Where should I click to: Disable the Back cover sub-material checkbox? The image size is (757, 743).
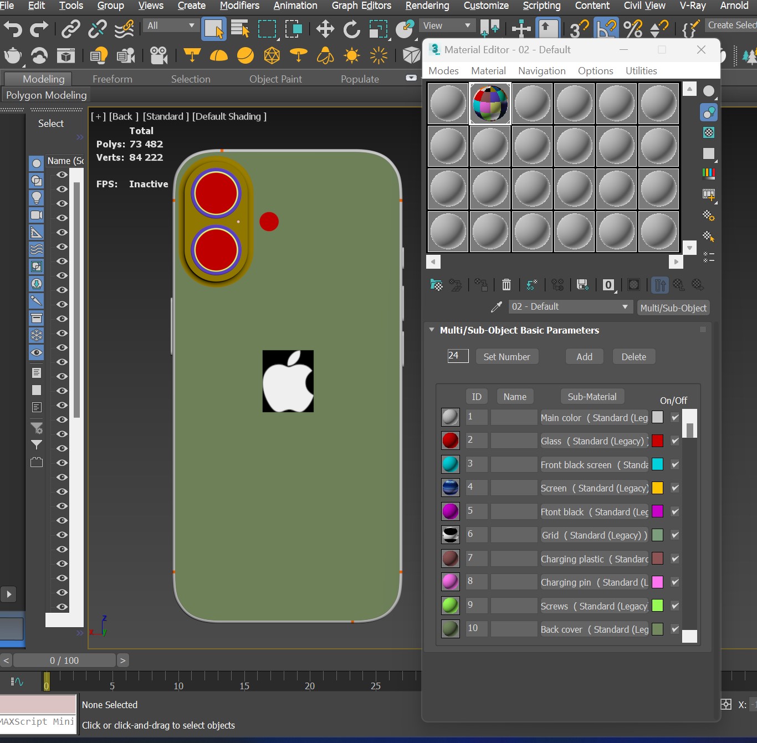tap(674, 629)
